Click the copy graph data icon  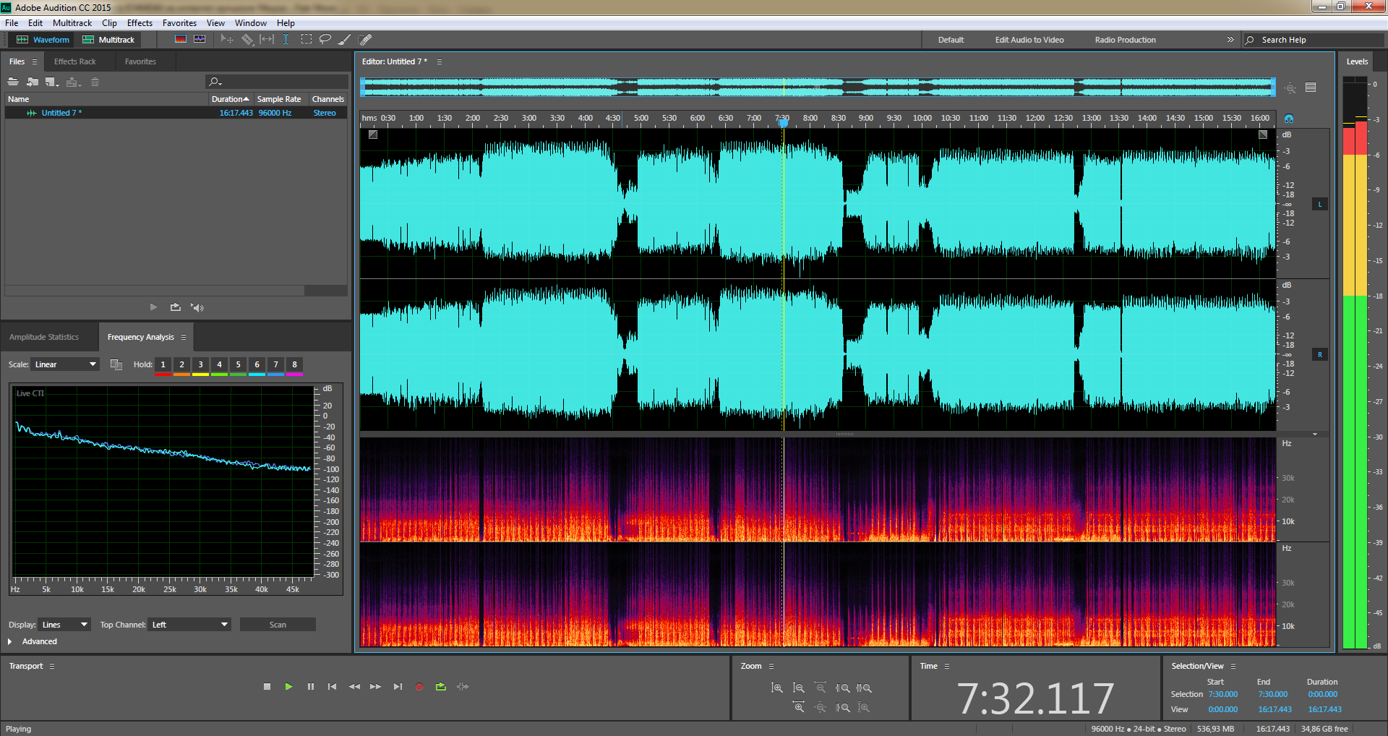coord(116,364)
